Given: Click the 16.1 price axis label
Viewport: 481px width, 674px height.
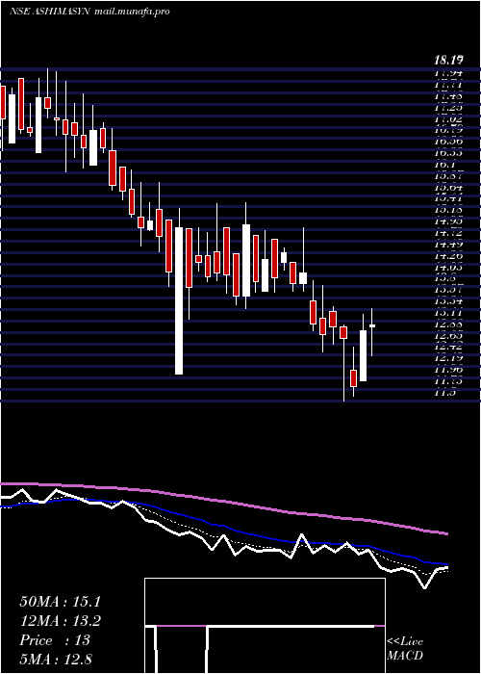Looking at the screenshot, I should pos(444,165).
